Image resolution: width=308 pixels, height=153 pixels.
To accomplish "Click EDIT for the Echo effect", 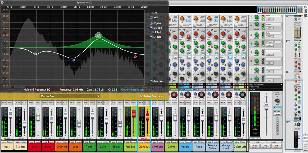I will point(269,37).
